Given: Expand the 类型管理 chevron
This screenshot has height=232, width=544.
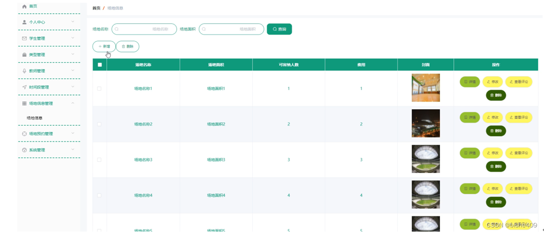Looking at the screenshot, I should 73,54.
